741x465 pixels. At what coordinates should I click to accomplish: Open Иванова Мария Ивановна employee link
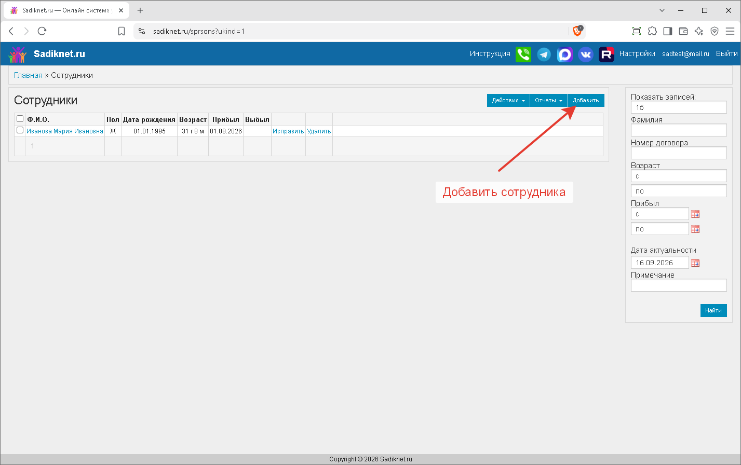coord(65,131)
